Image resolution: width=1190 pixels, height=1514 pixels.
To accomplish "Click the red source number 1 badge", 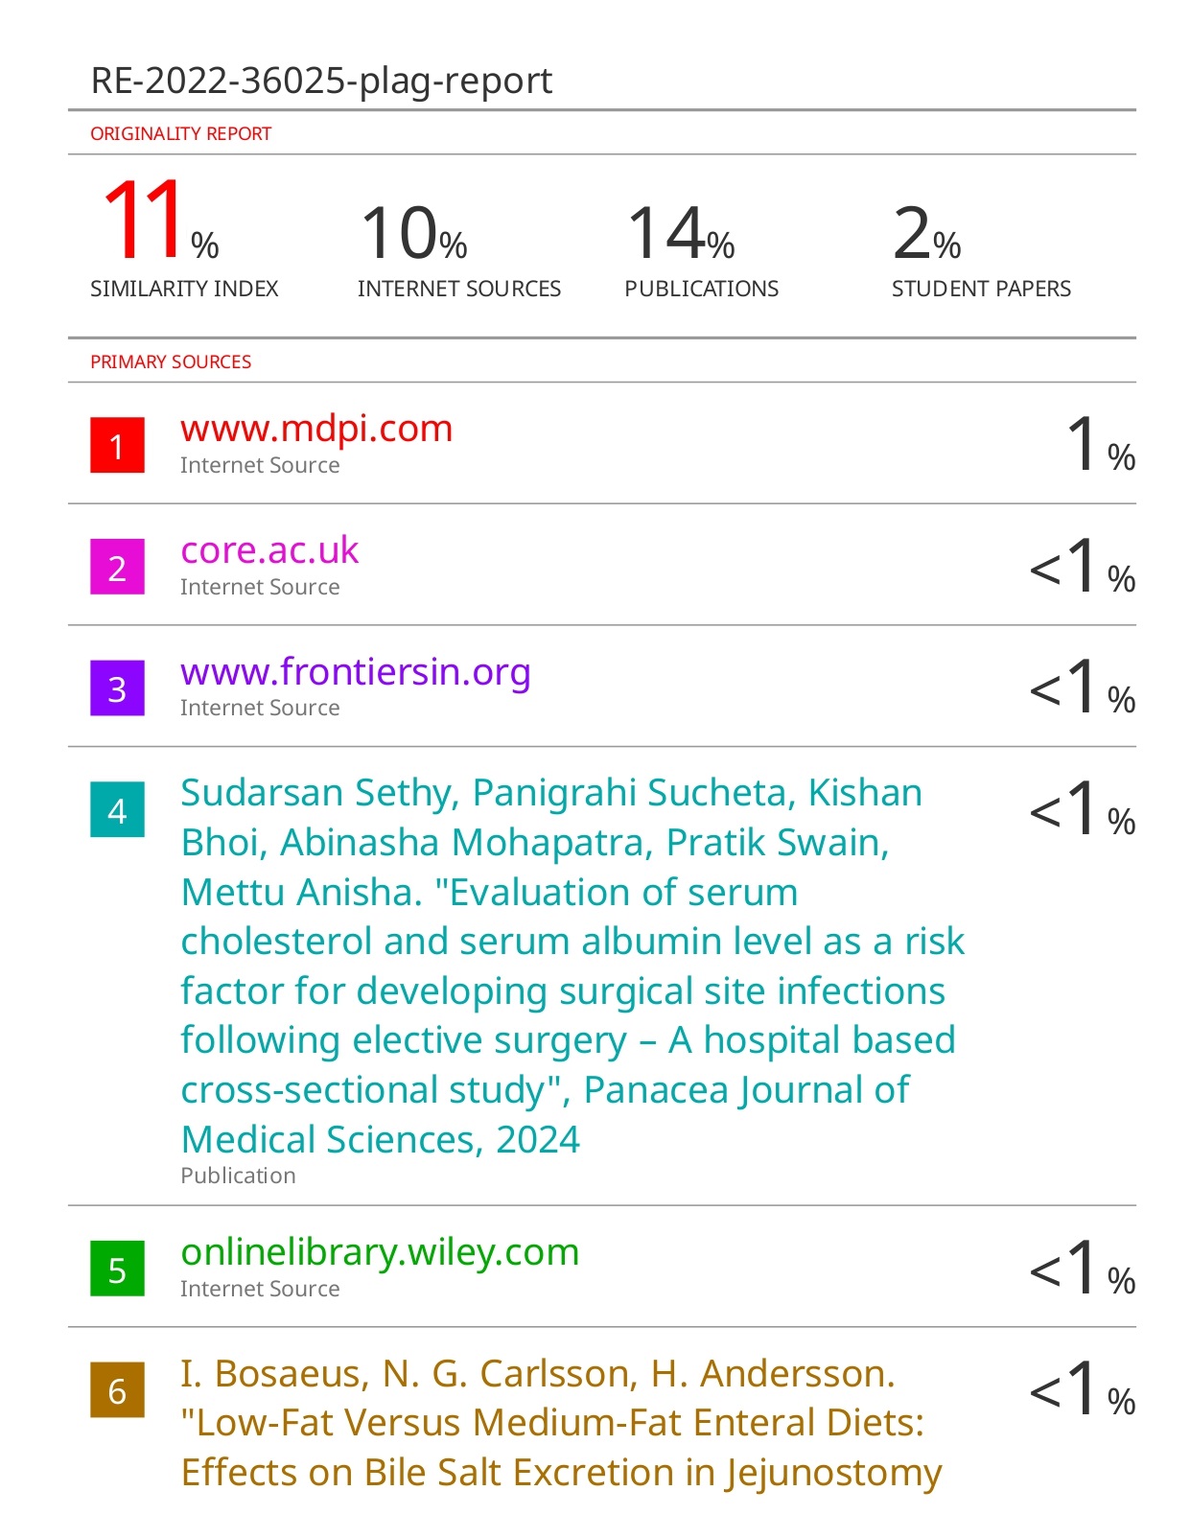I will (117, 445).
